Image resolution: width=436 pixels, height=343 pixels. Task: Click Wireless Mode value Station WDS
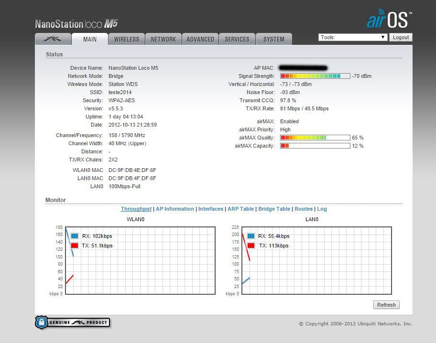123,84
